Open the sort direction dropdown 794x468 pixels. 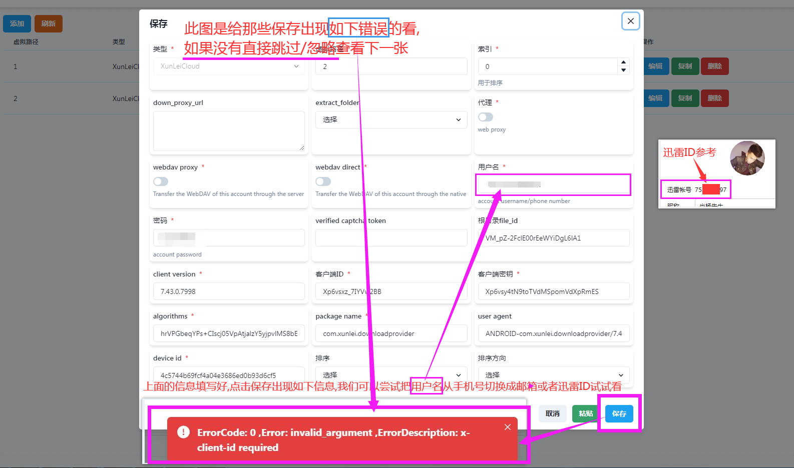point(553,375)
